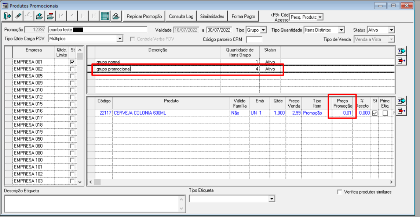Image resolution: width=420 pixels, height=217 pixels.
Task: Go to last record arrow icon
Action: click(x=94, y=17)
